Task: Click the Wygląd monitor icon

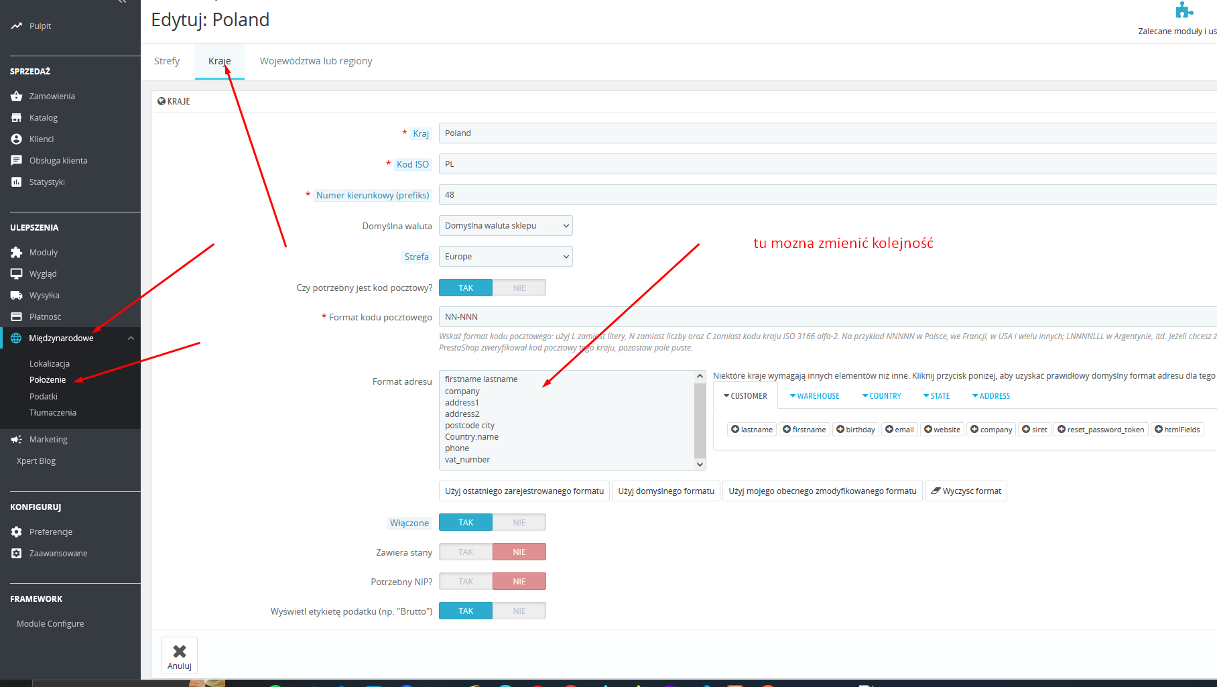Action: tap(17, 274)
